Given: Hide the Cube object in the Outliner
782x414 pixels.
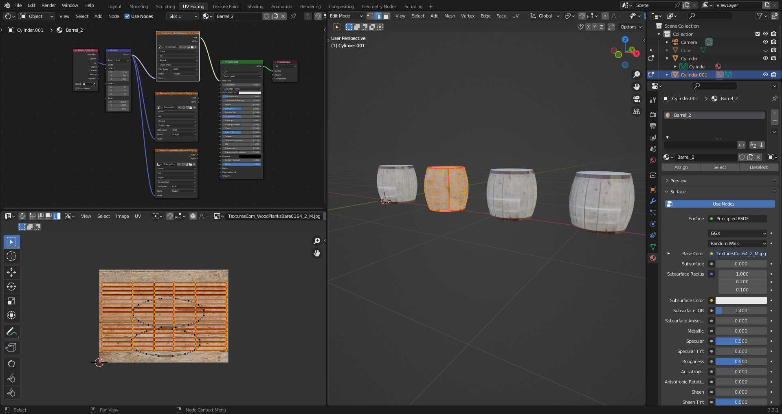Looking at the screenshot, I should click(765, 50).
